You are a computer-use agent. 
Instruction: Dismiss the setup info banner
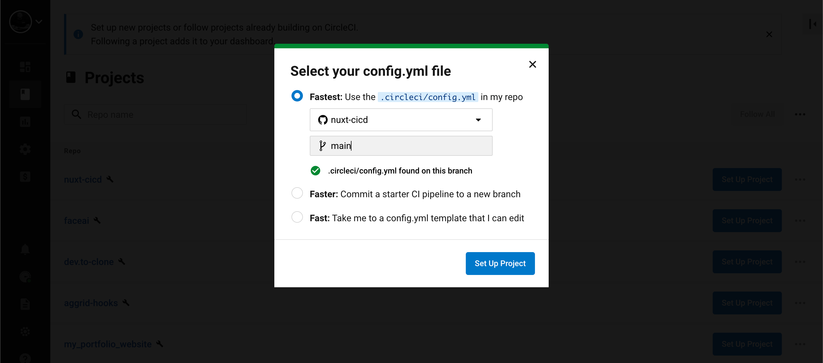coord(769,35)
